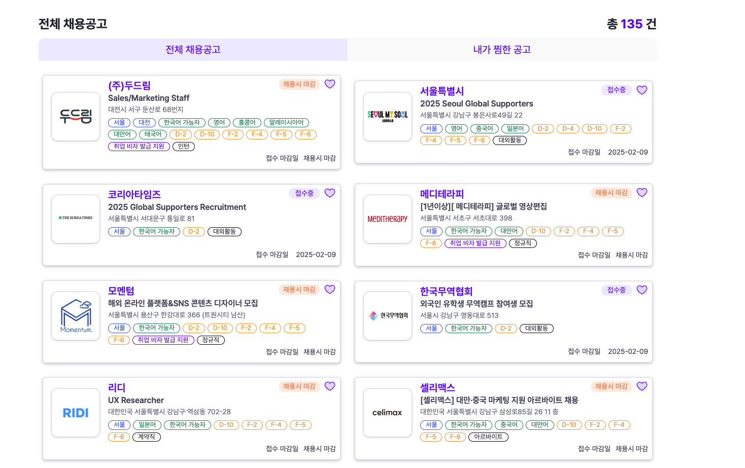Open 서울특별시 company title
Viewport: 745px width, 468px height.
(x=442, y=91)
